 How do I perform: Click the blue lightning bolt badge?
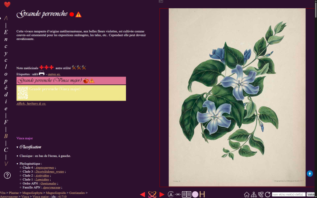310,173
